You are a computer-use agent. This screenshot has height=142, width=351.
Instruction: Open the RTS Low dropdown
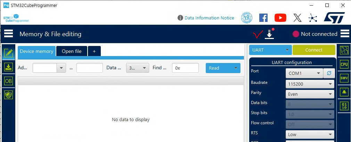coord(310,135)
